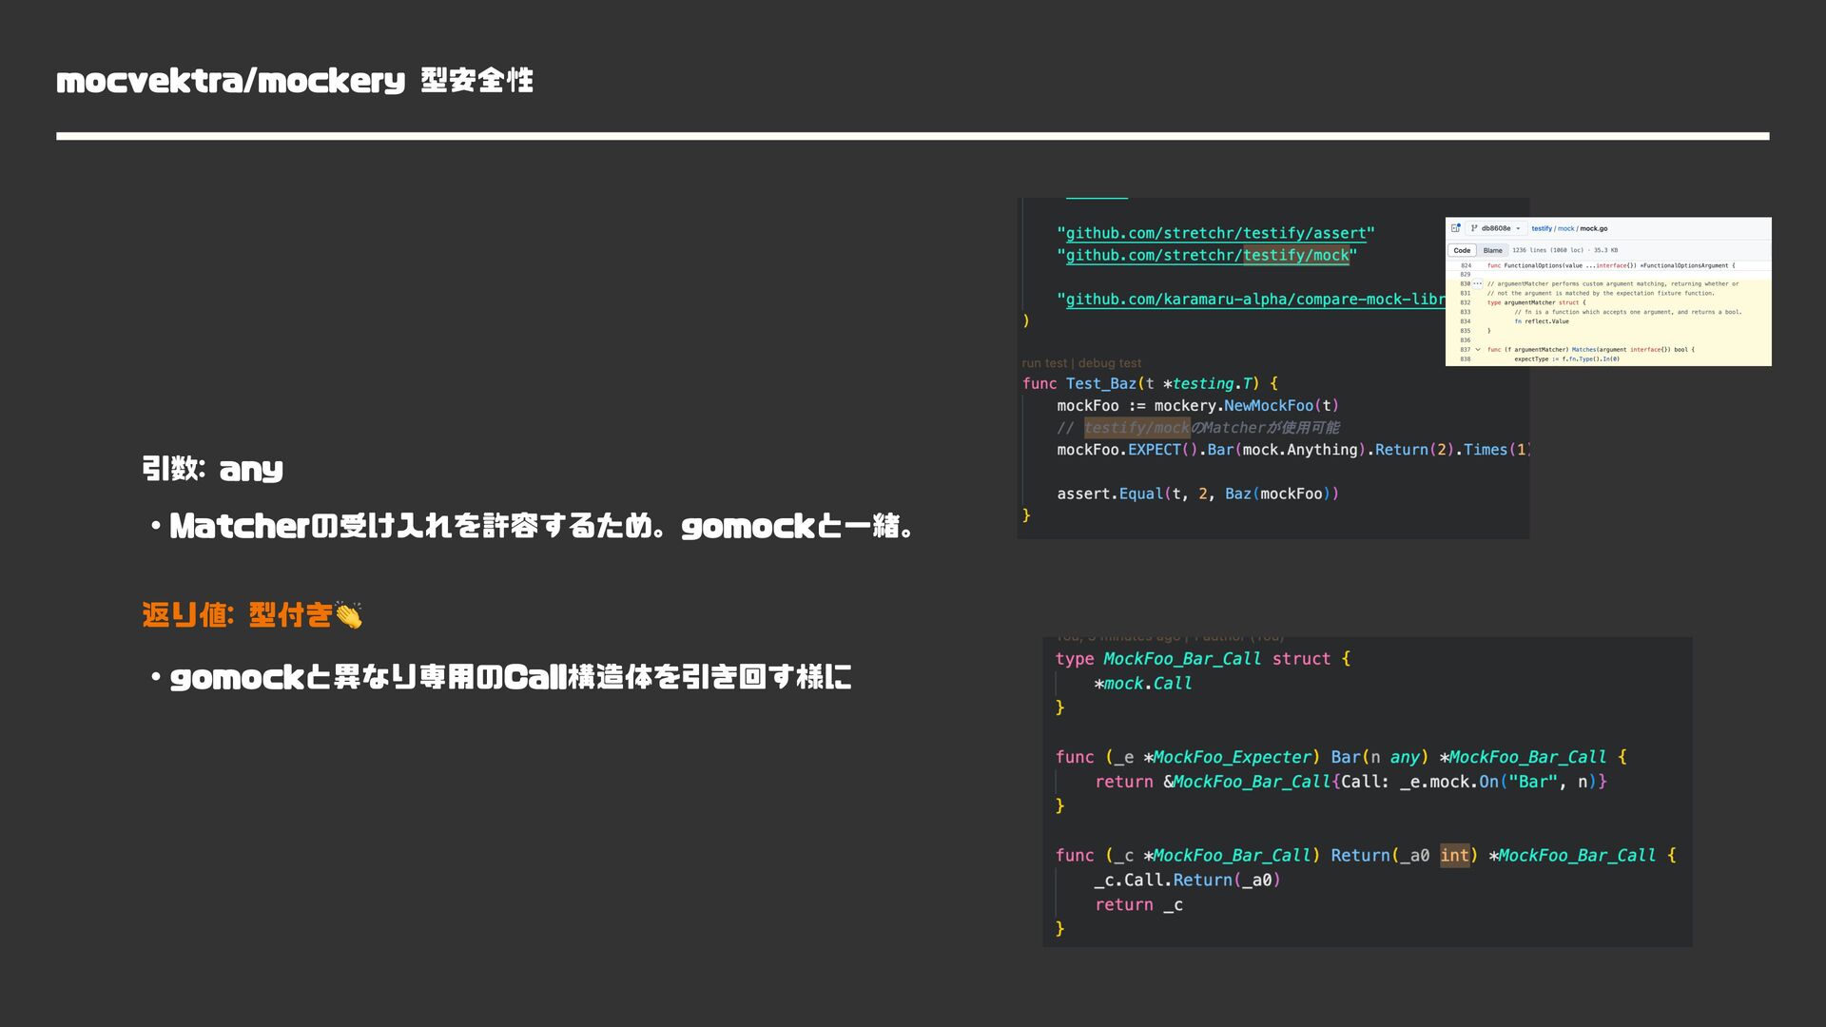Click the embedded *mock.Call field
The width and height of the screenshot is (1826, 1027).
coord(1143,683)
